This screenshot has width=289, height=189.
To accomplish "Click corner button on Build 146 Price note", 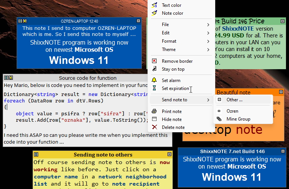I will 283,21.
